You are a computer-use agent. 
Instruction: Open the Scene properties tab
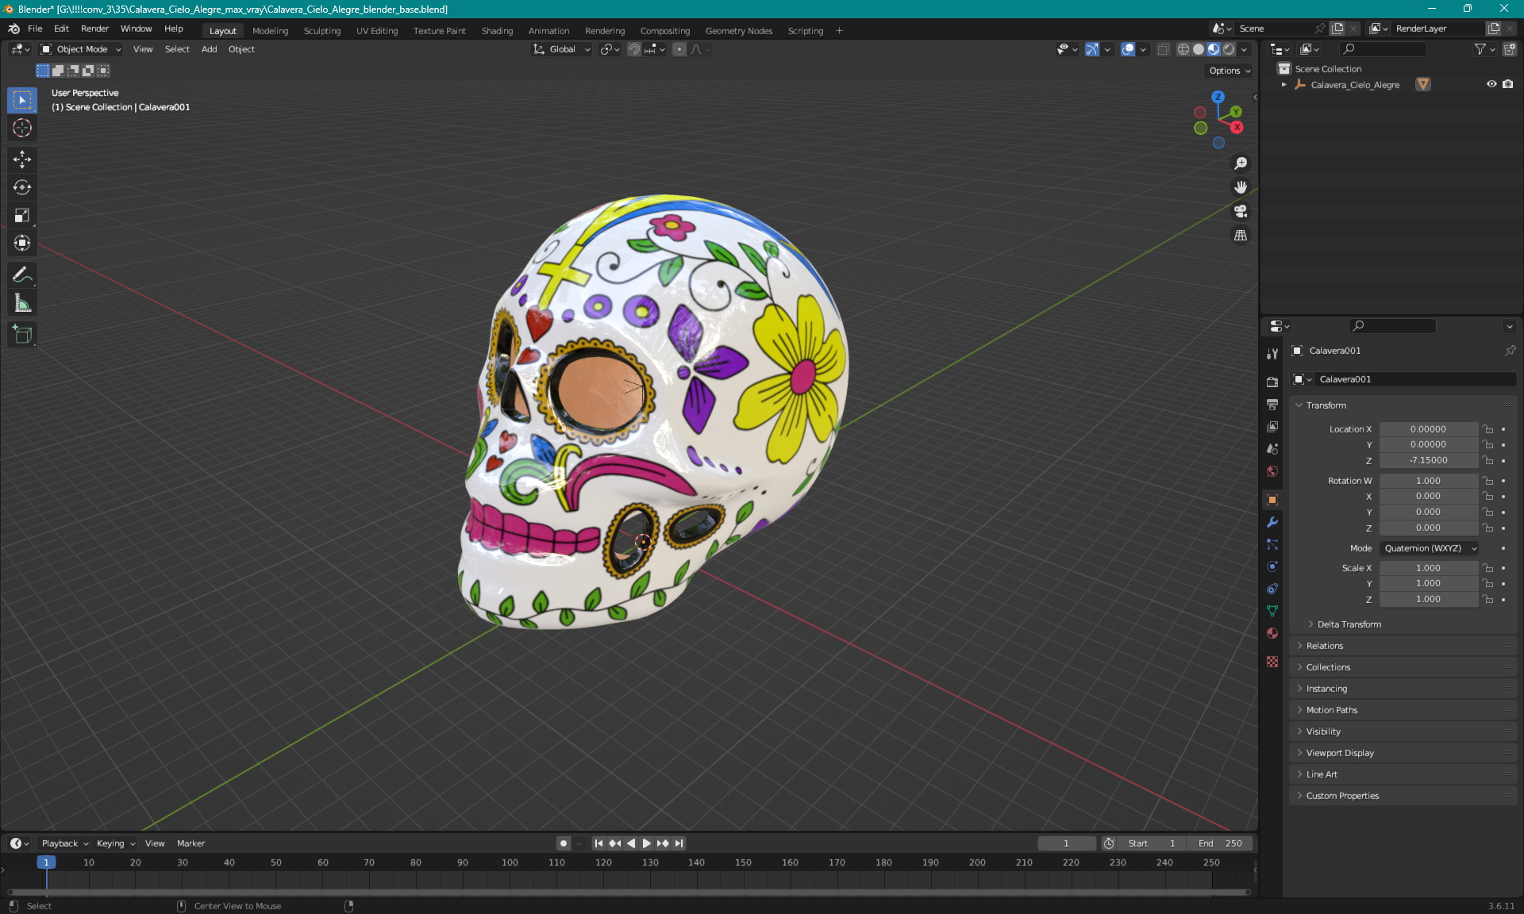(x=1272, y=448)
